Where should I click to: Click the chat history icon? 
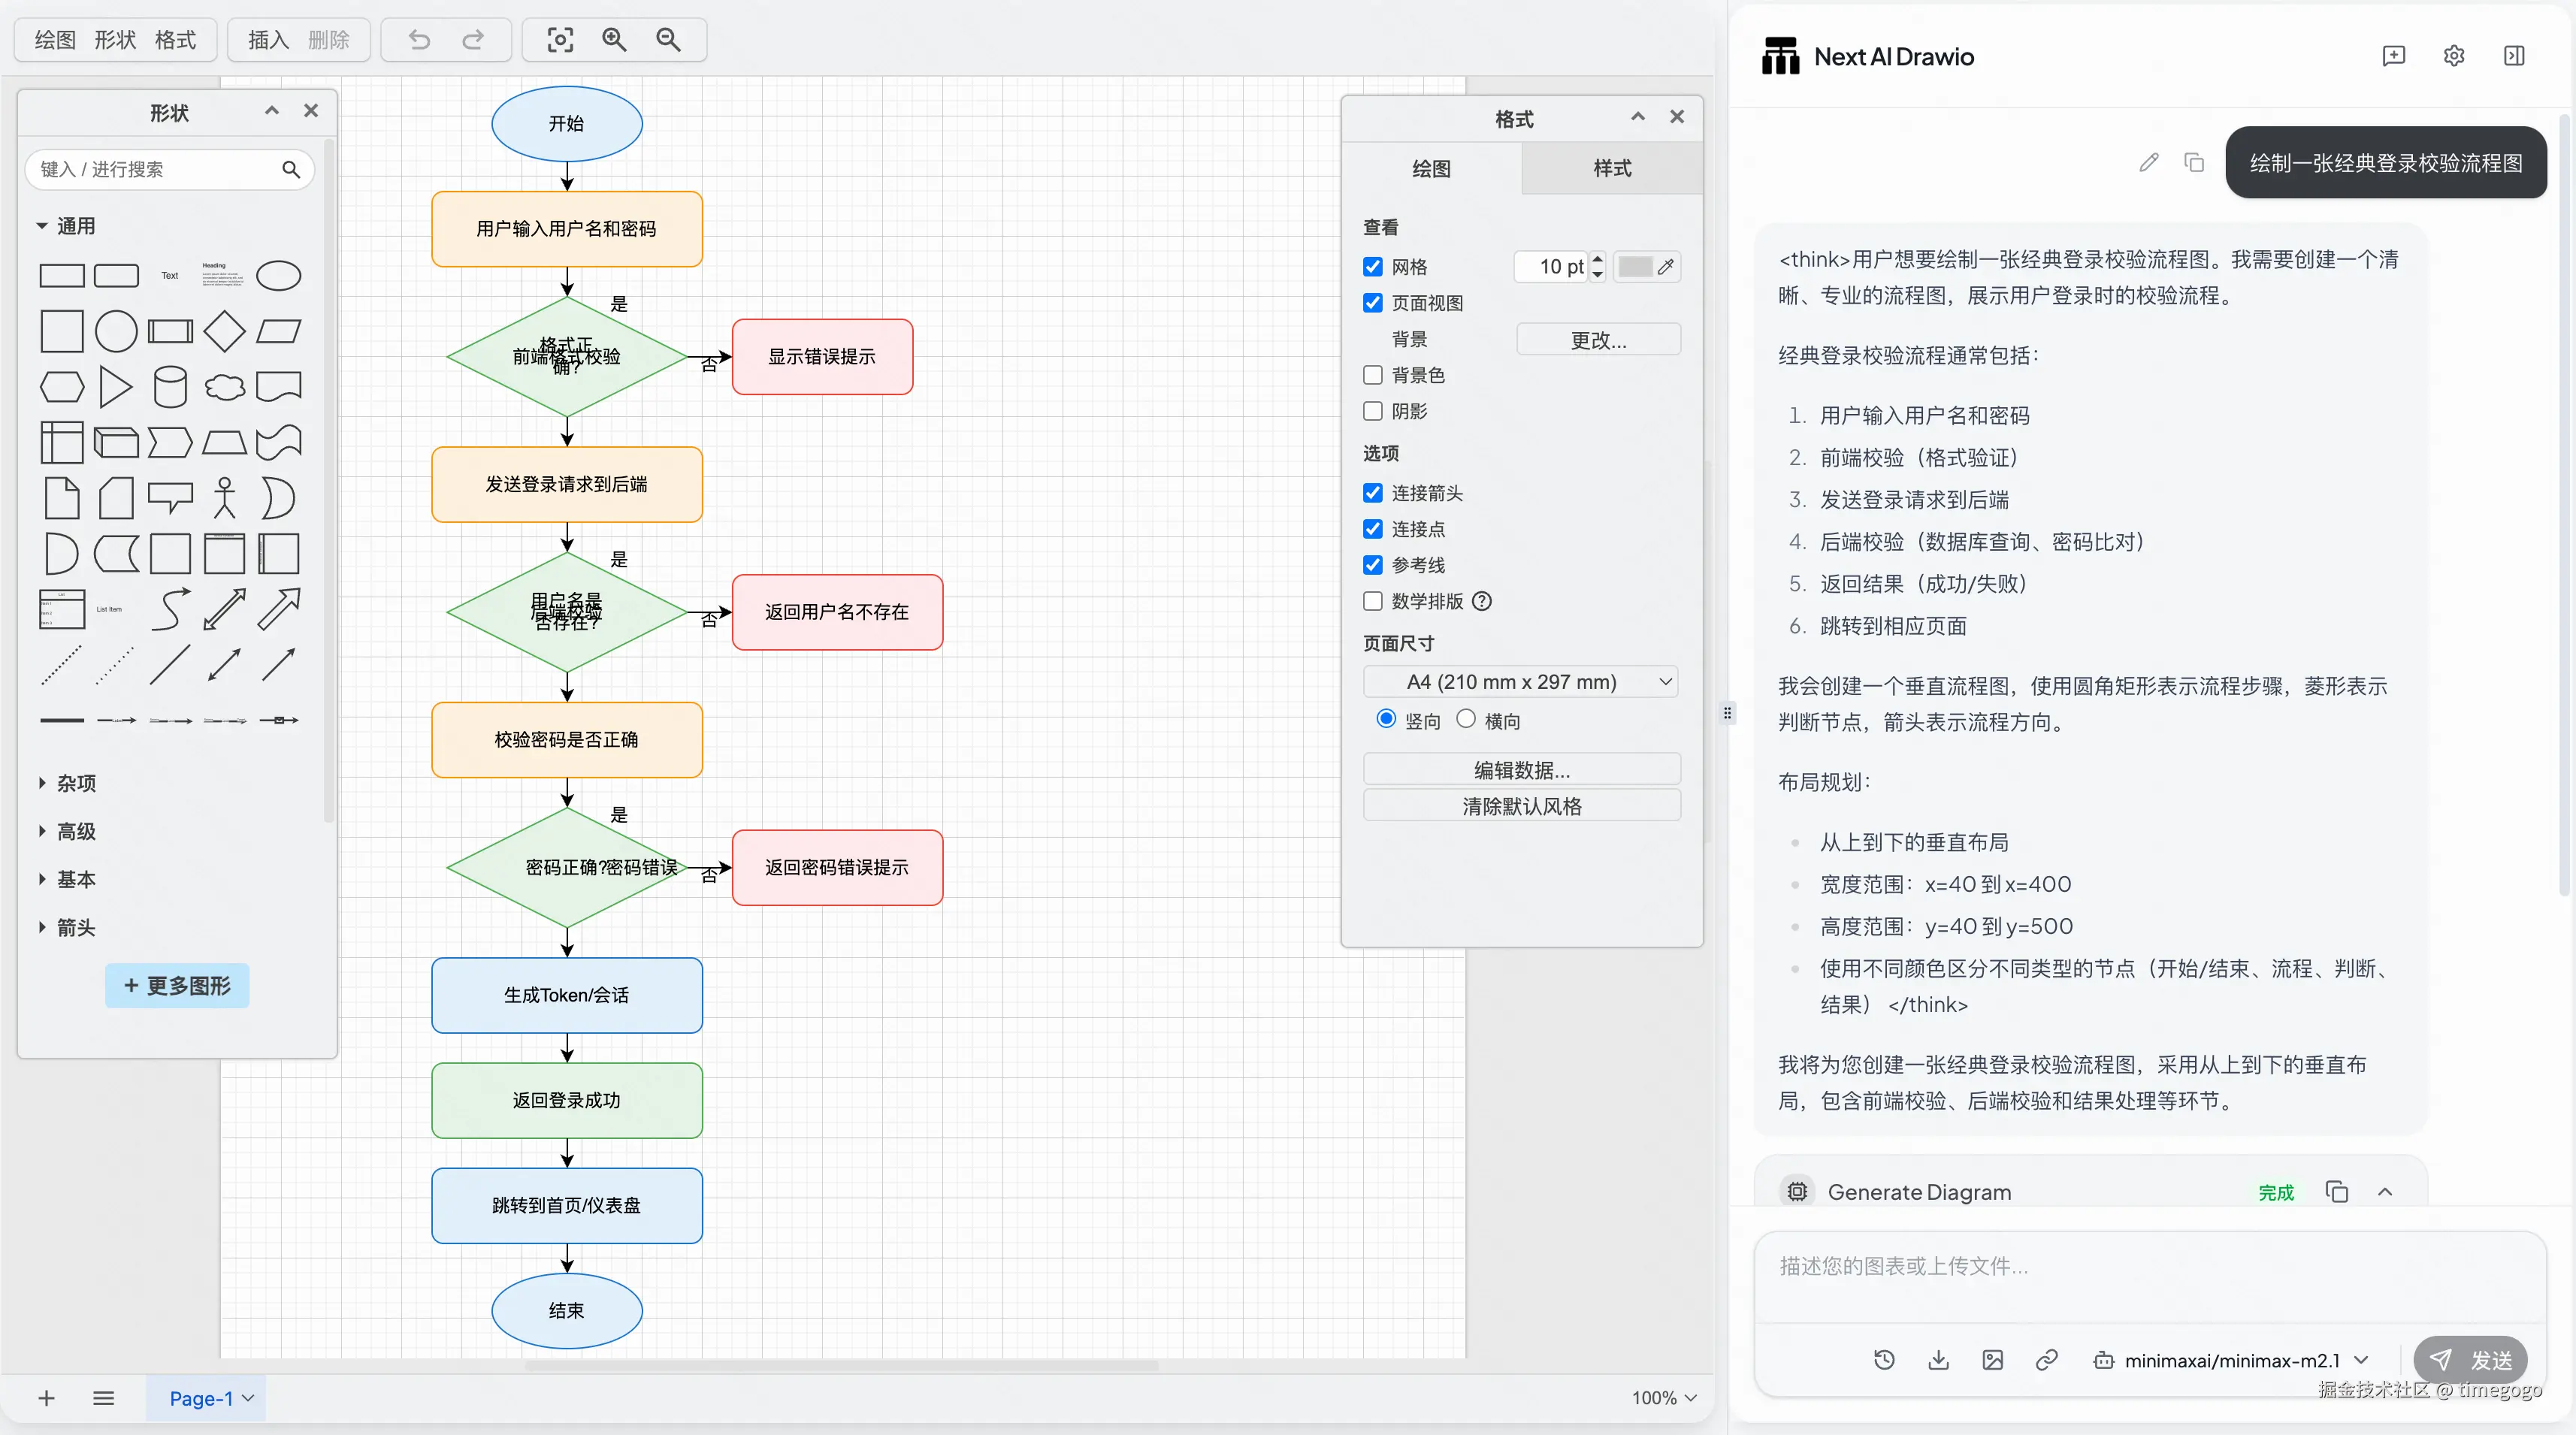coord(1884,1360)
